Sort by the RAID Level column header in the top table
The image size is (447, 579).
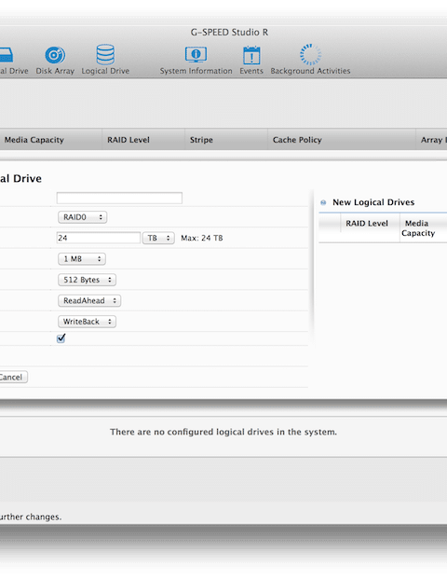point(143,140)
